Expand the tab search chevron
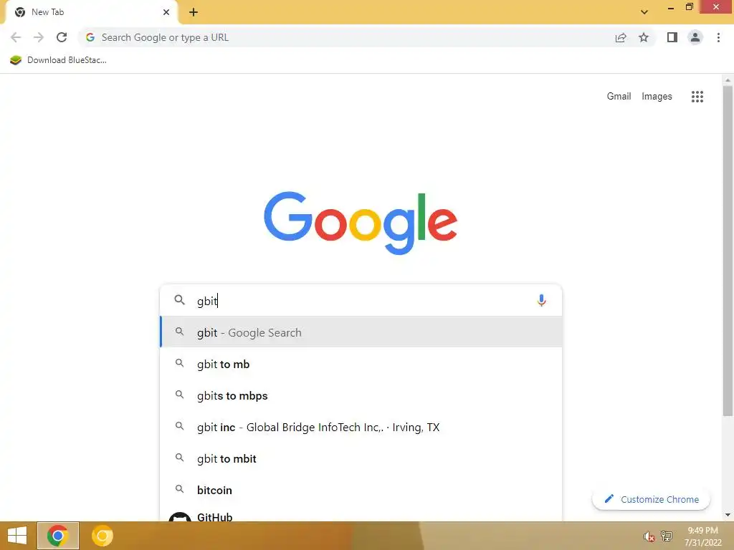 [644, 12]
